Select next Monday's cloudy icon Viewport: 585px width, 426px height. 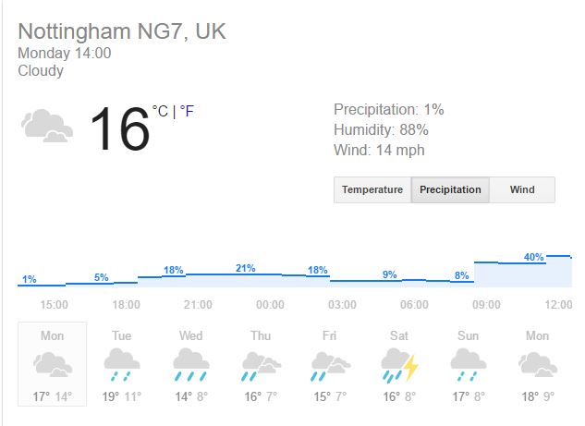[537, 365]
